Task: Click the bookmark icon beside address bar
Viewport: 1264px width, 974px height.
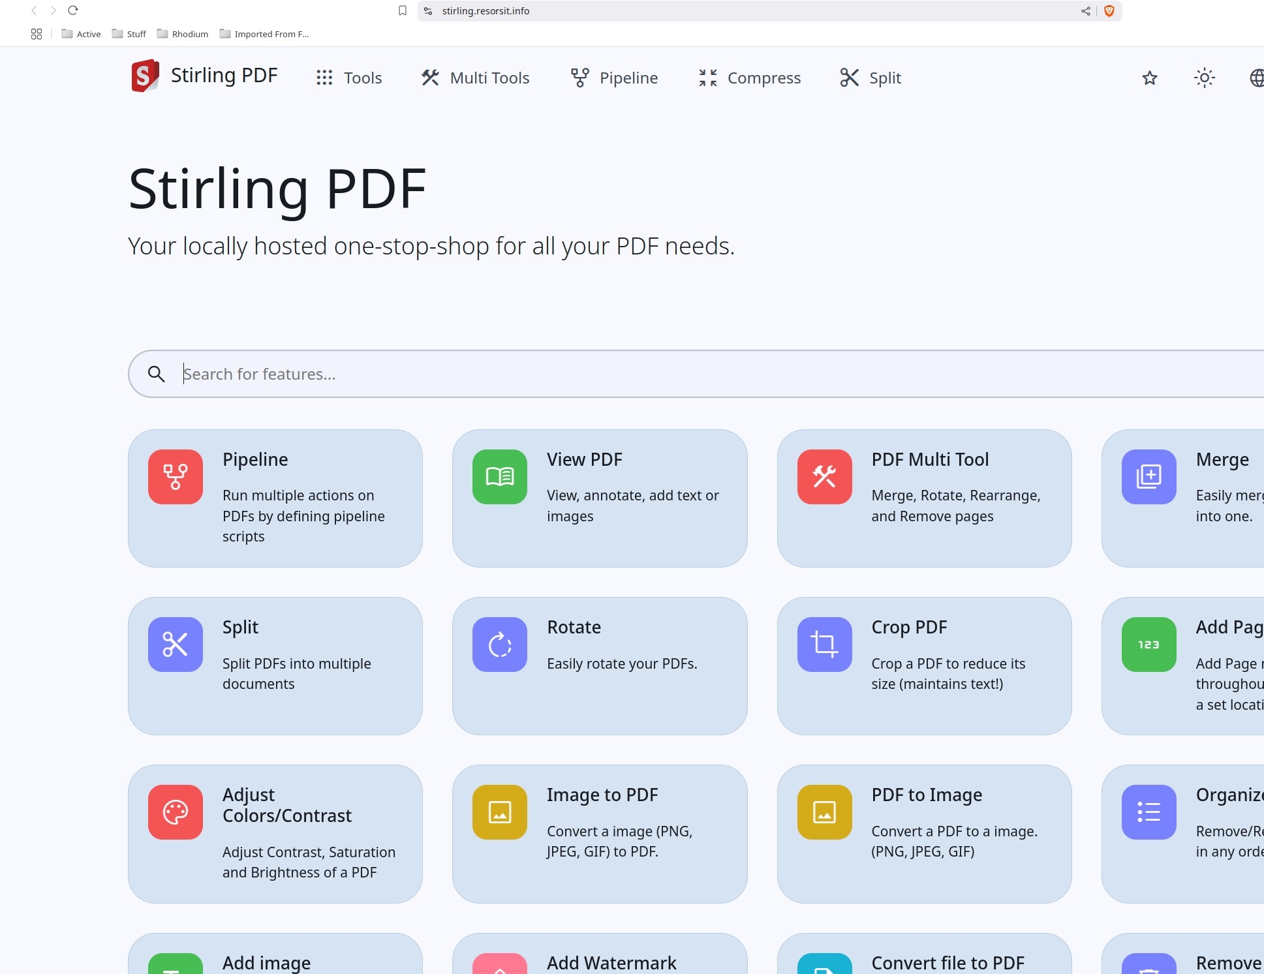Action: pos(403,10)
